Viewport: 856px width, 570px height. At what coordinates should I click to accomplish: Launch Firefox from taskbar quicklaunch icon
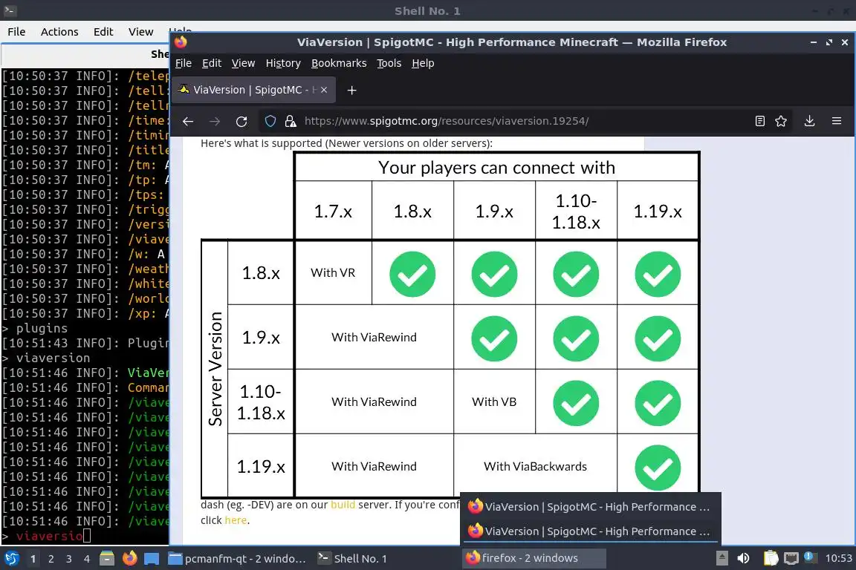129,559
